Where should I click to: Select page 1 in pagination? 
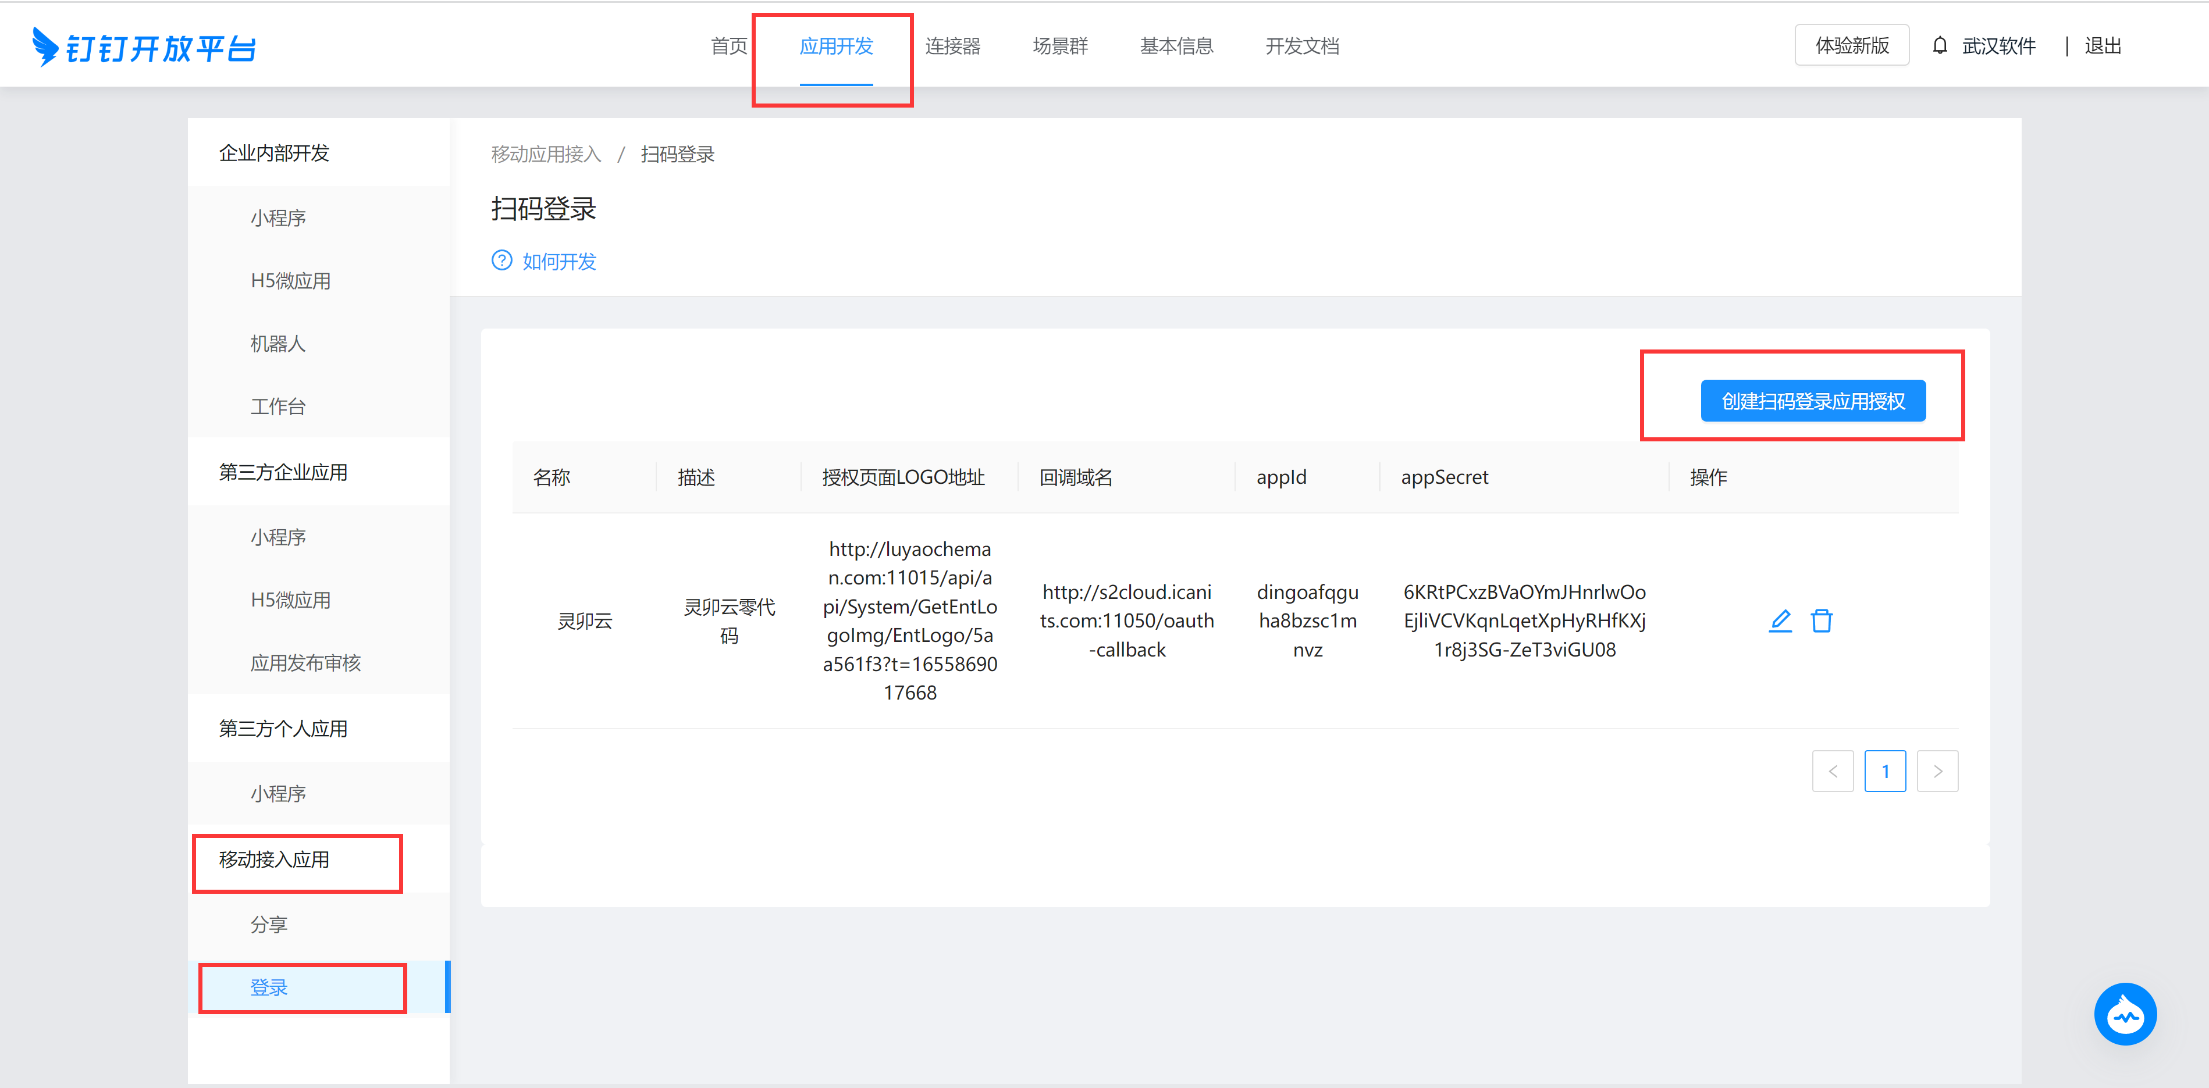tap(1885, 772)
